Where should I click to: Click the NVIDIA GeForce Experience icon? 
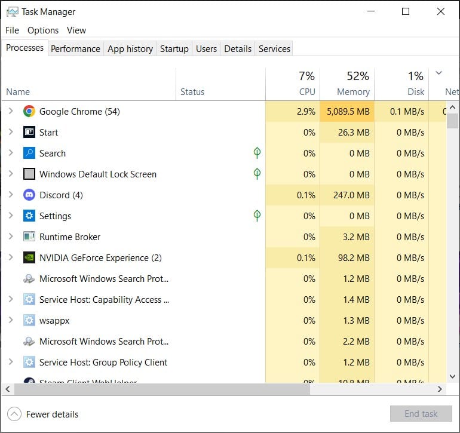point(29,258)
